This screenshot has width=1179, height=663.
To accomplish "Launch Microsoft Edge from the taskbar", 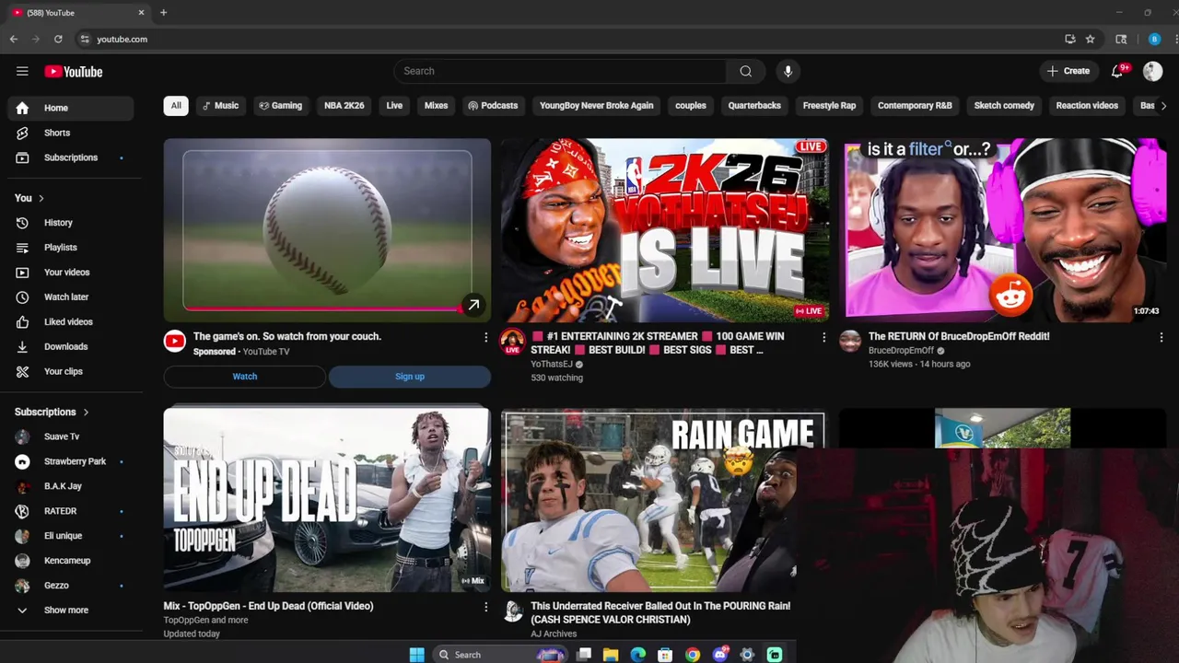I will pos(638,655).
